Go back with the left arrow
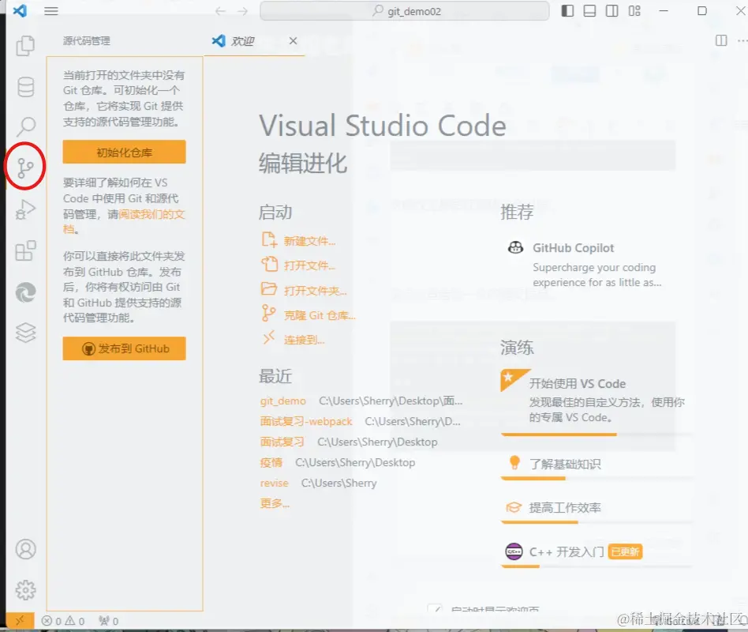Screen dimensions: 748x632 point(220,11)
